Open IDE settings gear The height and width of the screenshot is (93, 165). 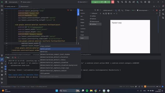pyautogui.click(x=145, y=2)
